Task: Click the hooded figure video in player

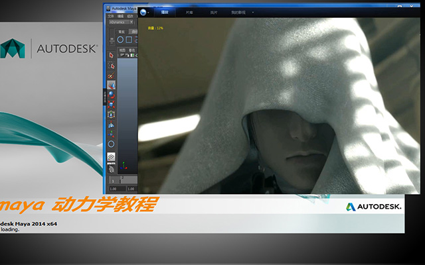Action: point(279,106)
